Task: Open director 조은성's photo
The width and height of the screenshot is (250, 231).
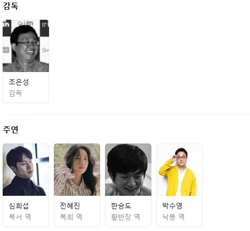Action: (26, 46)
